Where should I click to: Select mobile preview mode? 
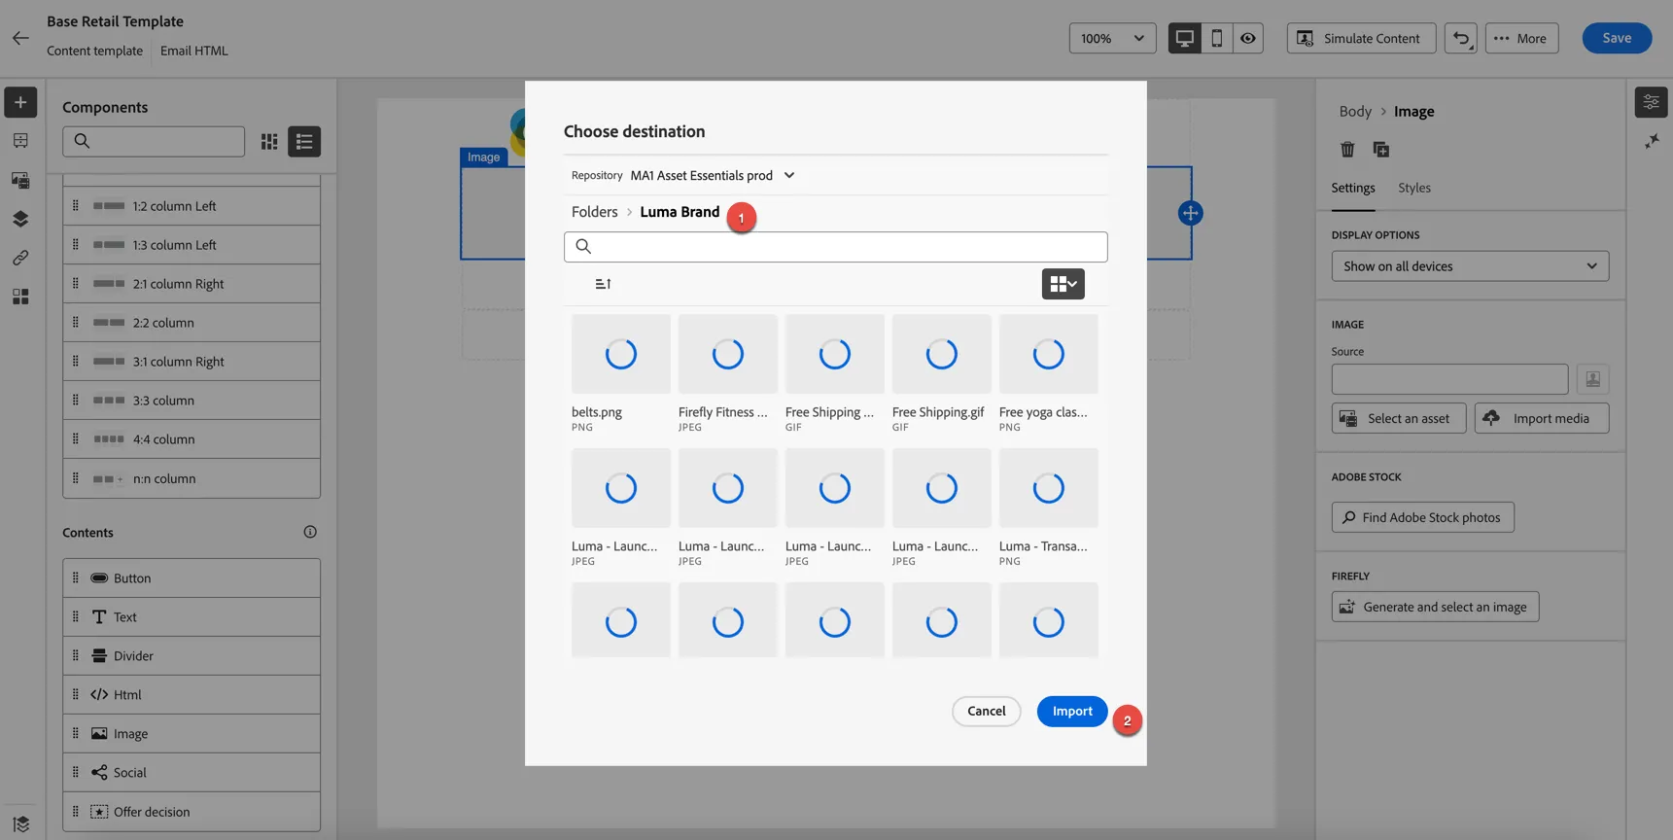click(1216, 38)
